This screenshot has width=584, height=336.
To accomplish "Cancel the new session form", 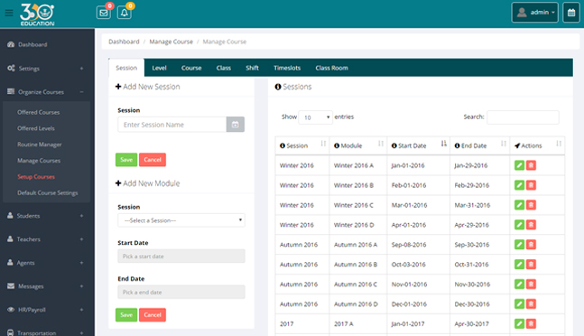I will click(153, 160).
